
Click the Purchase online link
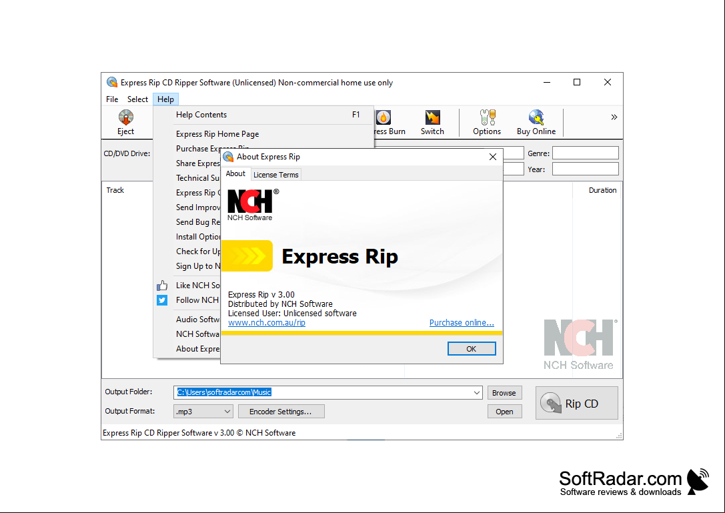(462, 323)
